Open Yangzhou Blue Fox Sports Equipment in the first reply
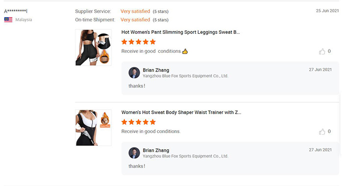This screenshot has height=186, width=343. click(186, 76)
